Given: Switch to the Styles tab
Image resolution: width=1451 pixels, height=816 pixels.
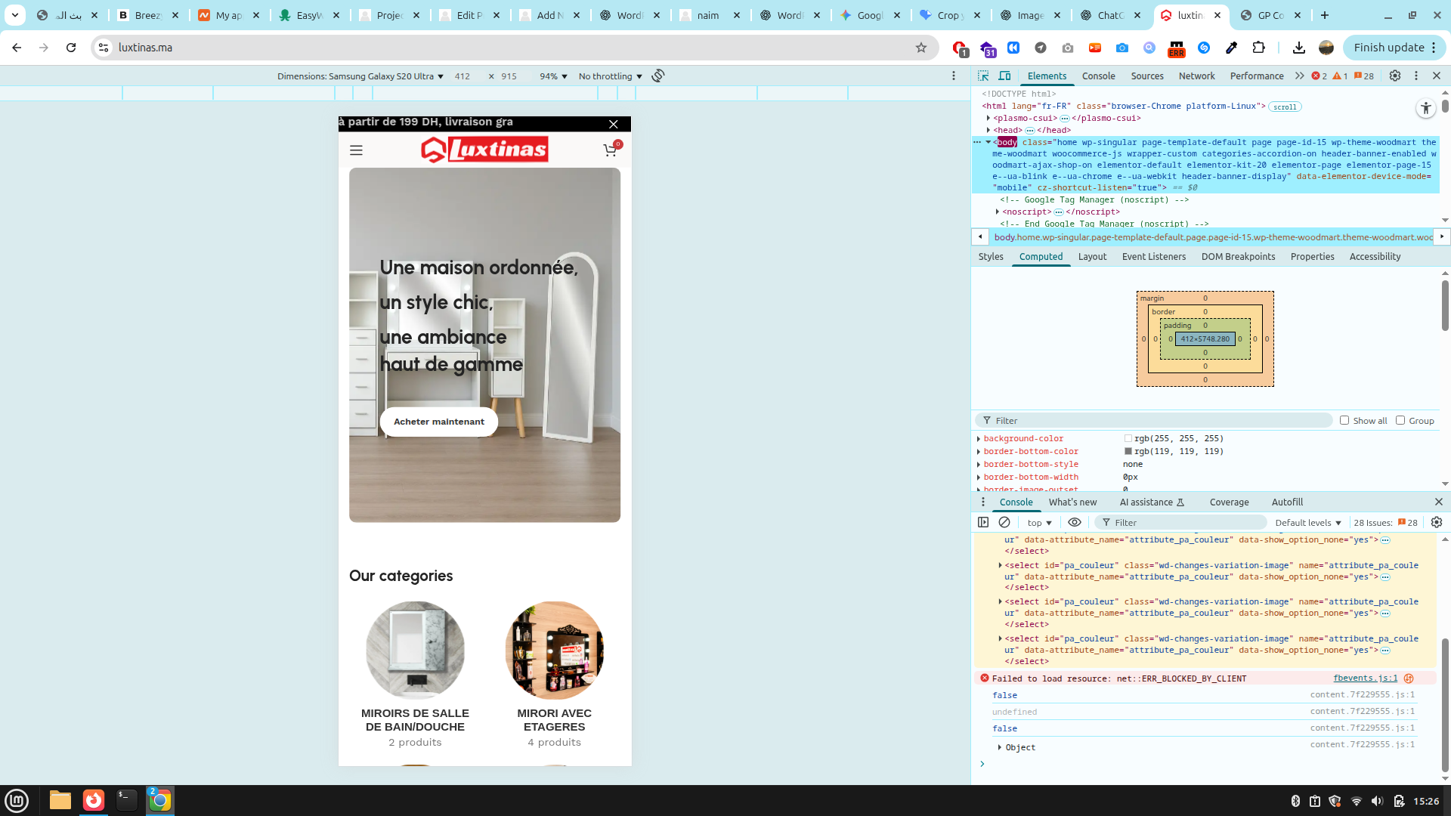Looking at the screenshot, I should [990, 257].
